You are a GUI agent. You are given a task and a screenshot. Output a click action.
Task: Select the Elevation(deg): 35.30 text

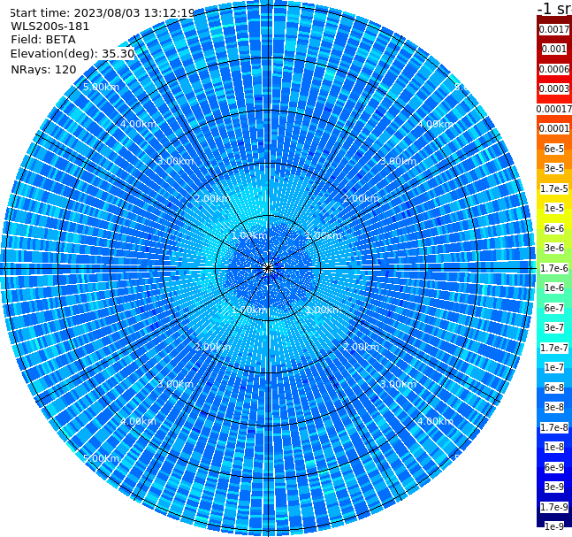tap(72, 54)
